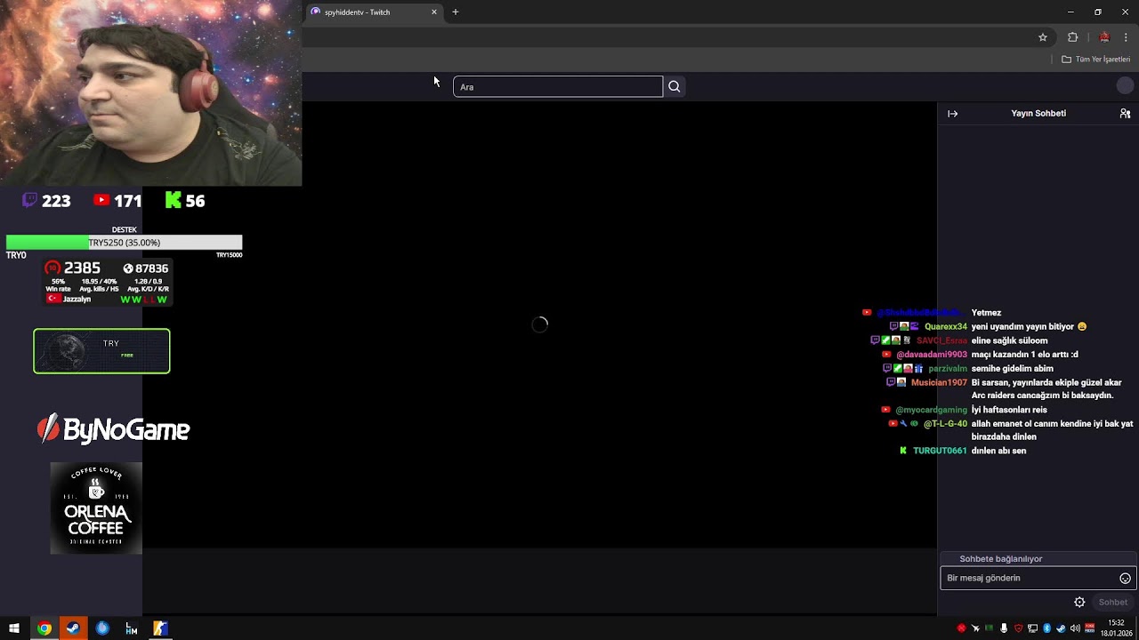Click the Twitch user avatar circle
1139x640 pixels.
(x=1126, y=86)
